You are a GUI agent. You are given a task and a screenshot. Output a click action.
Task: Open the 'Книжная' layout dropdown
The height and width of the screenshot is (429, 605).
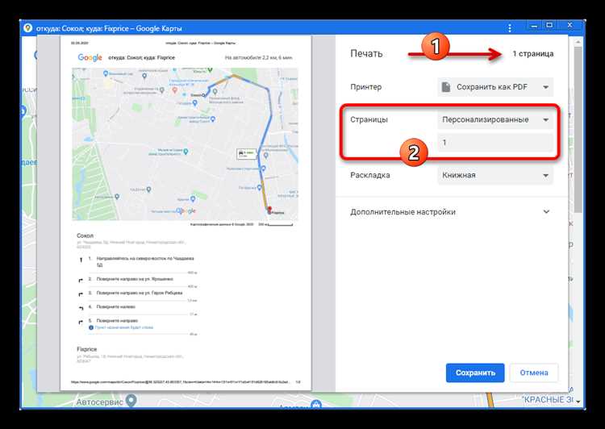point(495,173)
